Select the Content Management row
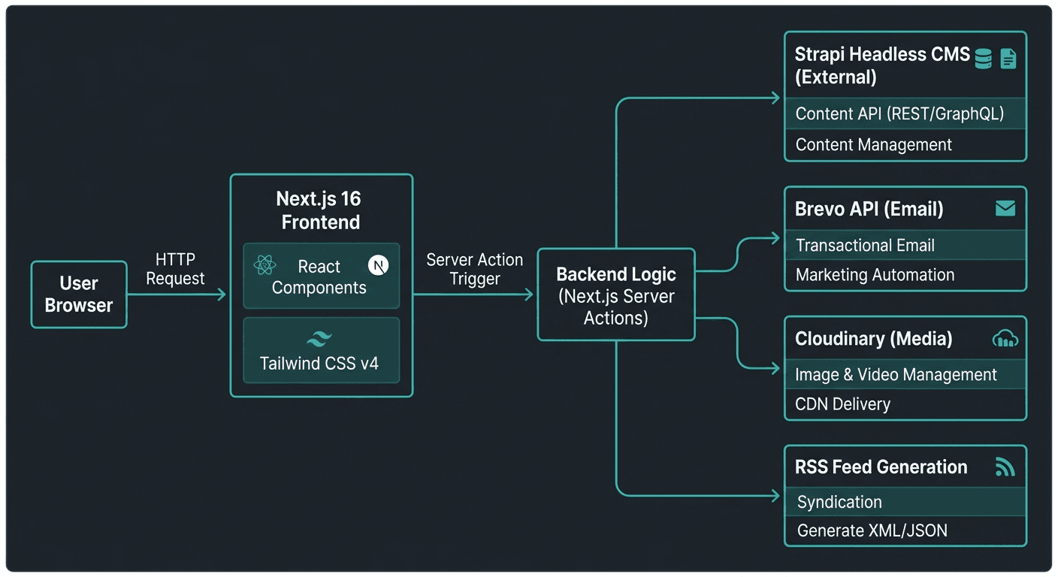Screen dimensions: 1058x577 905,145
